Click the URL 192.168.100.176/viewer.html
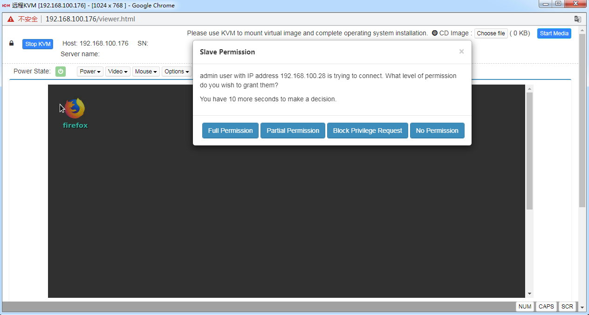Image resolution: width=589 pixels, height=315 pixels. [x=90, y=19]
